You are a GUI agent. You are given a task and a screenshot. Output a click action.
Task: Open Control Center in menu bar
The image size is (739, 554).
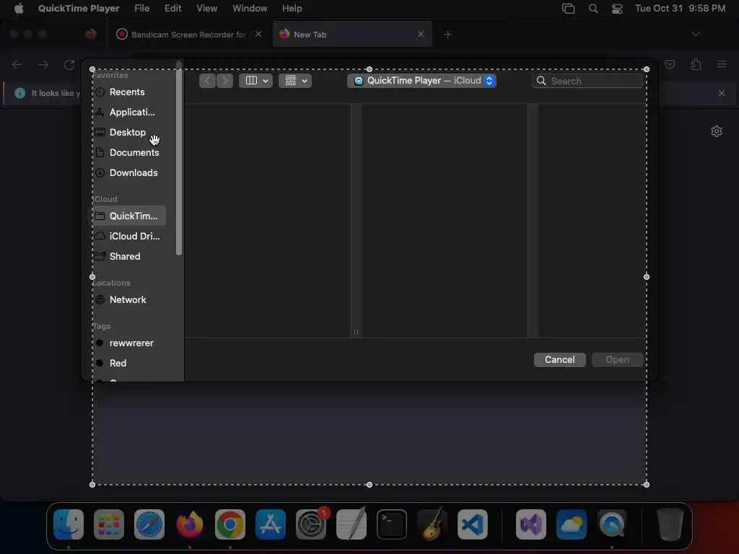click(617, 9)
